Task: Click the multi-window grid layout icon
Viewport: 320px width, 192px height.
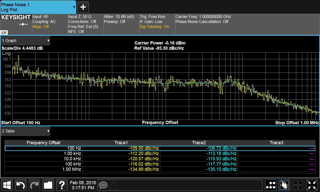Action: (298, 185)
